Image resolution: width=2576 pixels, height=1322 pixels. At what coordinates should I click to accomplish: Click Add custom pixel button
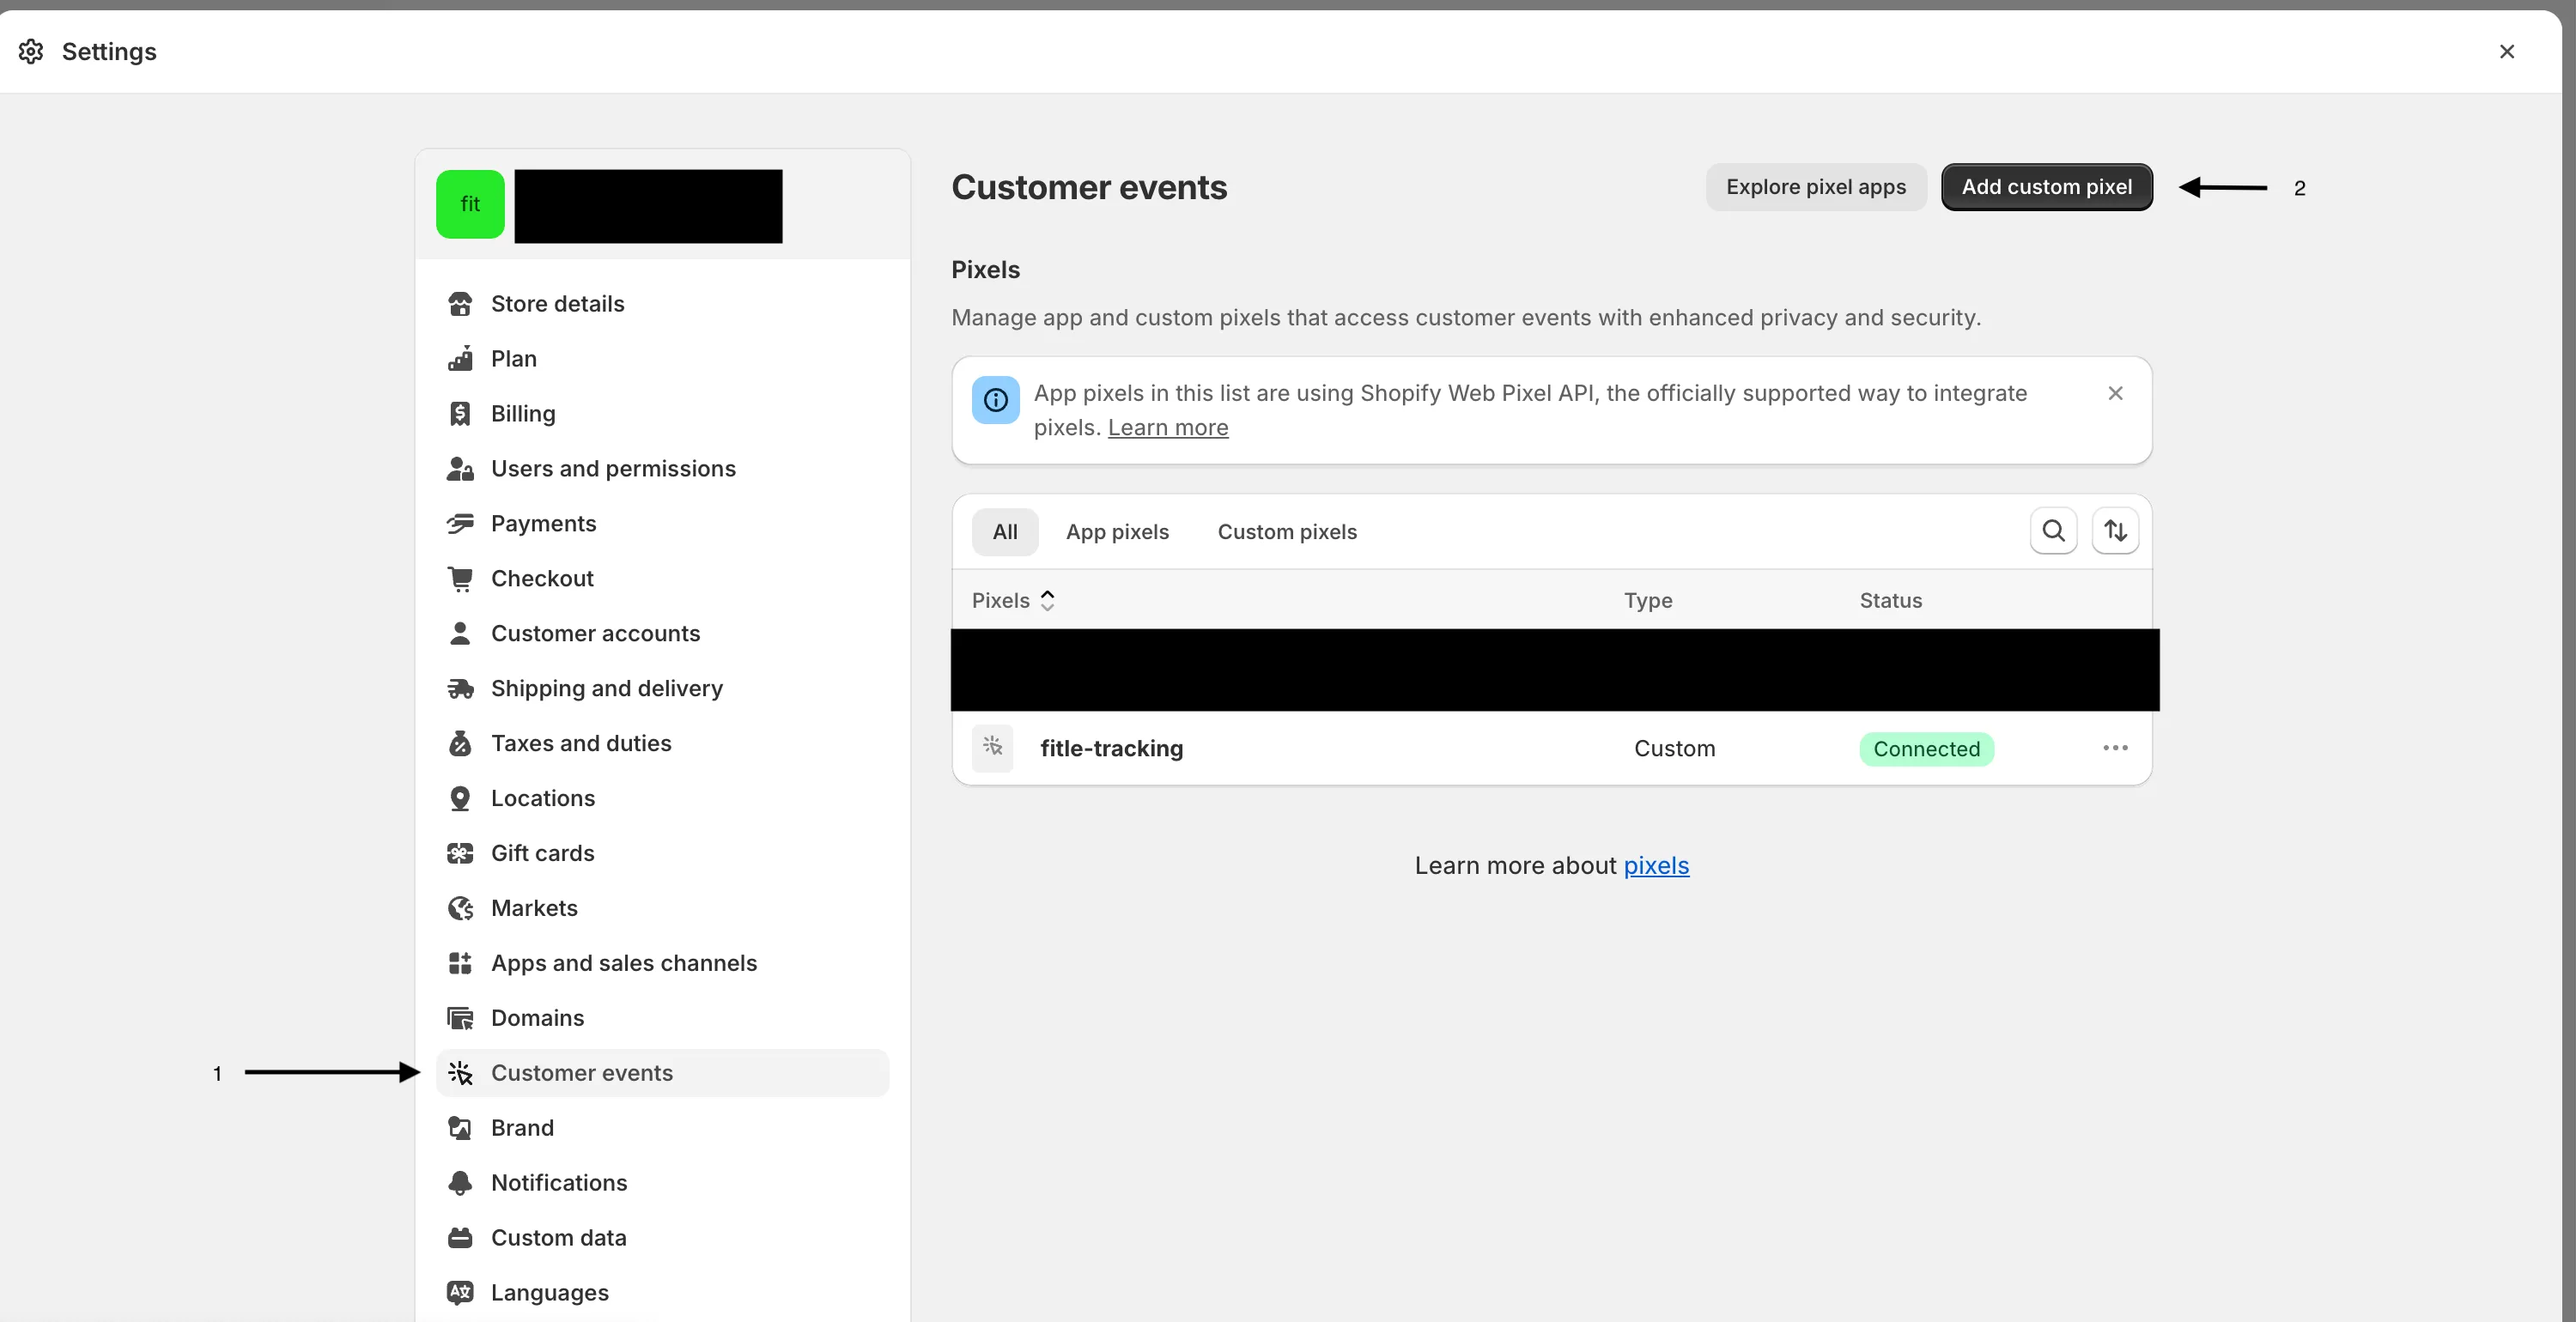click(x=2046, y=187)
